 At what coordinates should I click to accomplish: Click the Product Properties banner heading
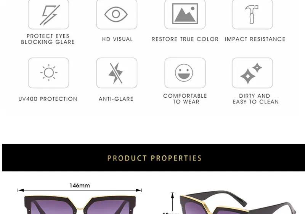154,158
